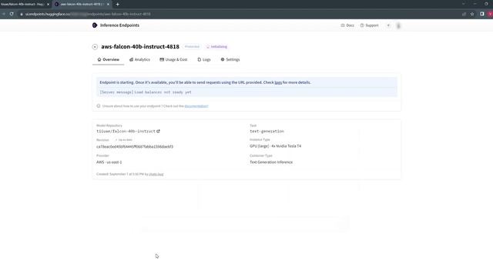Click the back arrow beside endpoint name

tap(95, 47)
